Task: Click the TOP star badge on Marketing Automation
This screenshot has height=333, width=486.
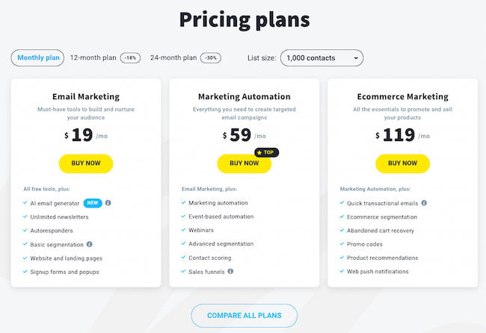Action: pos(266,152)
